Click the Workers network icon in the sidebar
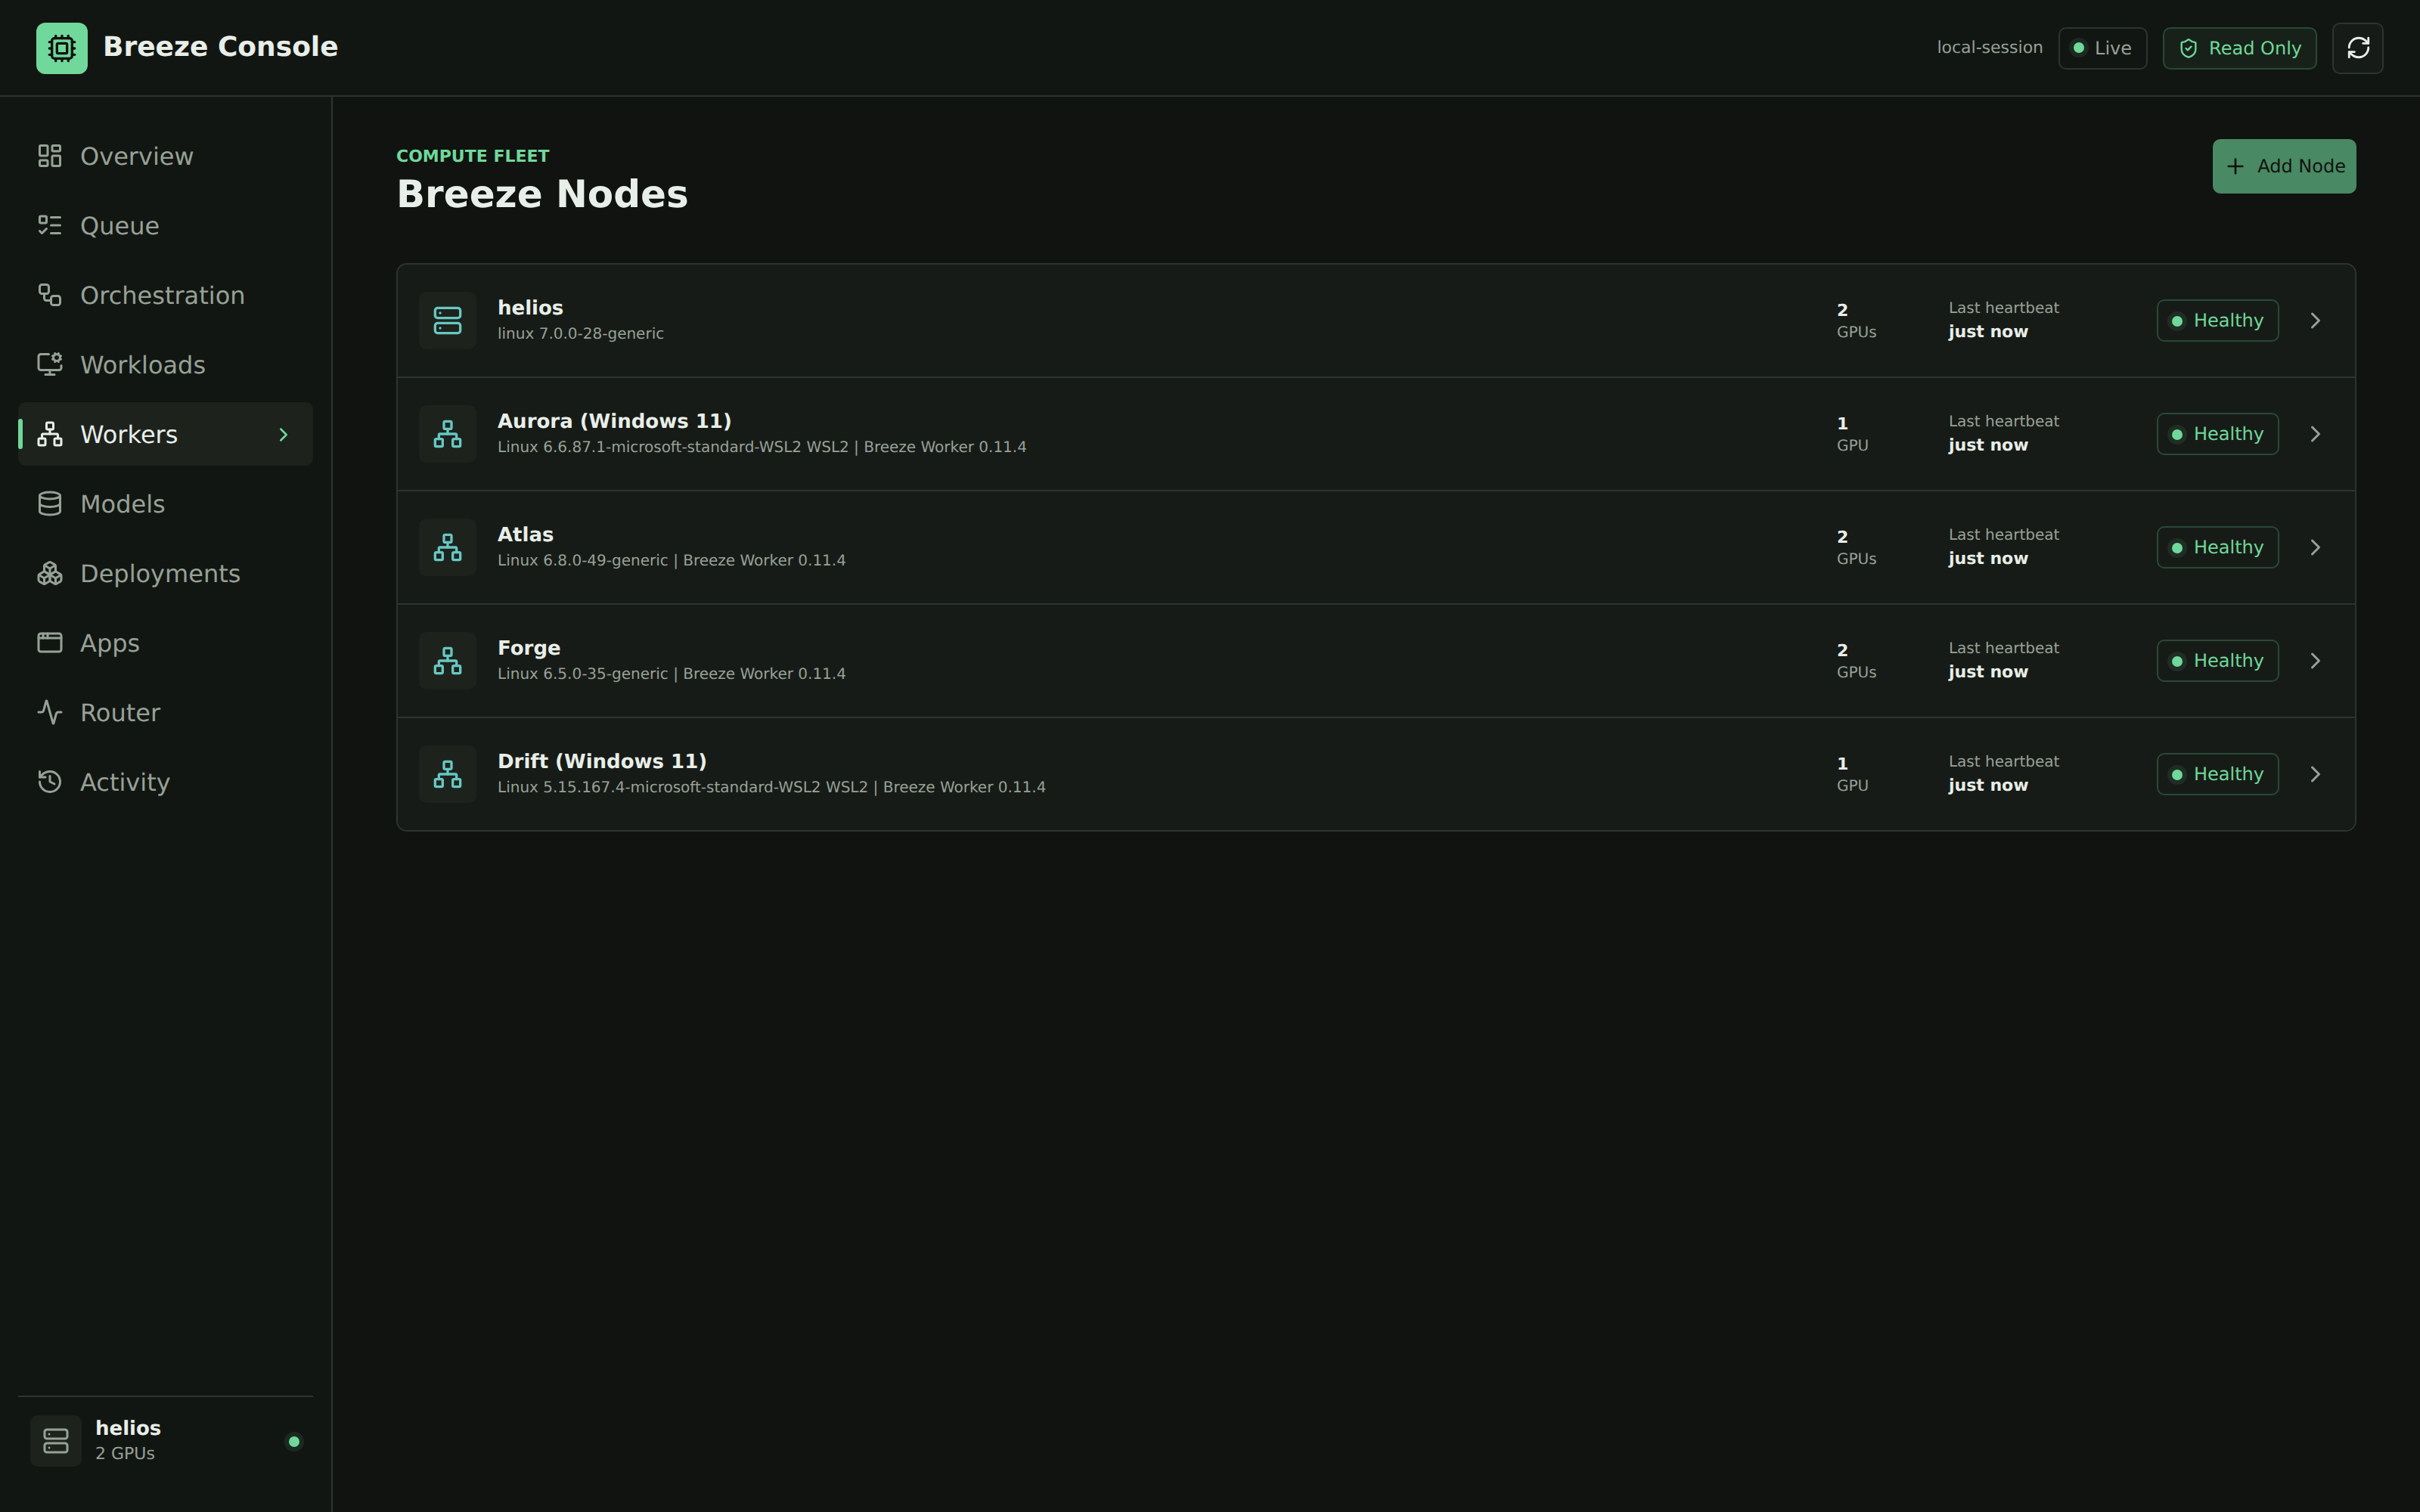2420x1512 pixels. click(50, 434)
